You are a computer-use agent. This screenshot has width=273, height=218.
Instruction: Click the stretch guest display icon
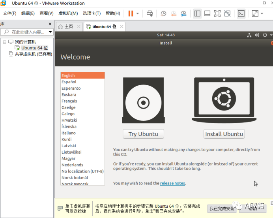255,13
